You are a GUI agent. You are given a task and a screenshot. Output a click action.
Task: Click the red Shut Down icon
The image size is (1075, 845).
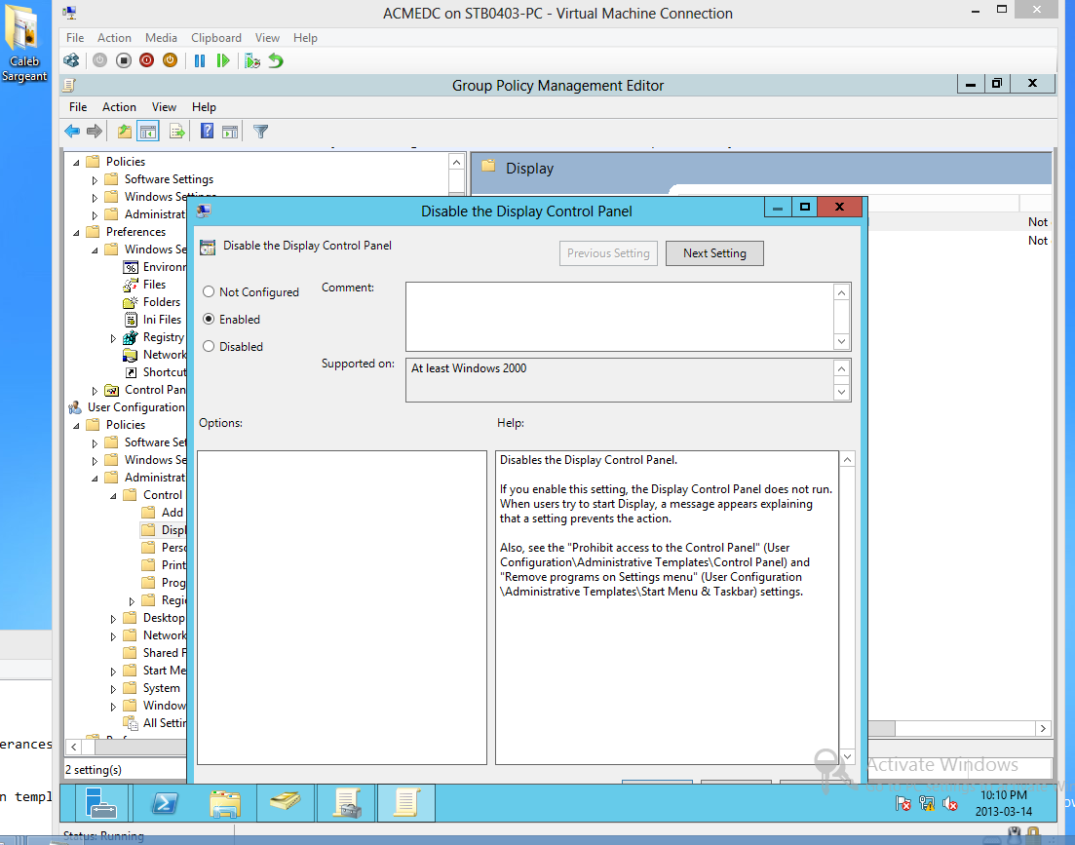[147, 60]
